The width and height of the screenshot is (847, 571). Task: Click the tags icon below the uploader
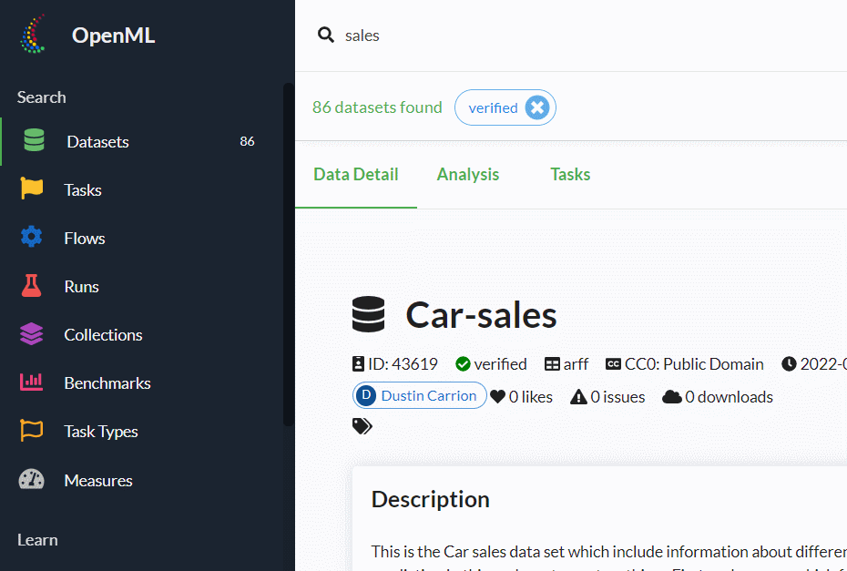[362, 426]
